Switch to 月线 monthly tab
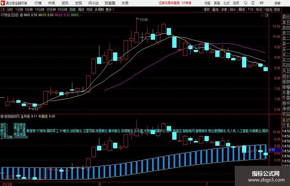This screenshot has width=290, height=186. pos(89,9)
